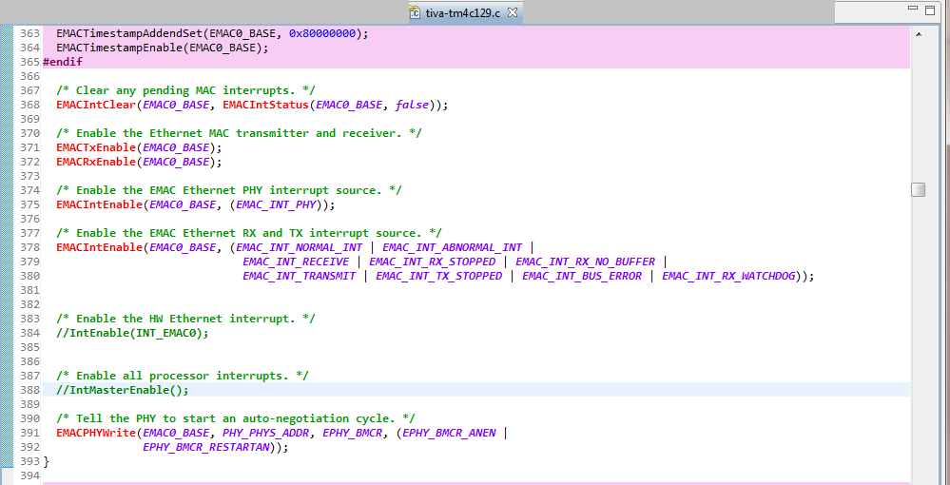Click the EMACRxEnable function name

coord(96,162)
